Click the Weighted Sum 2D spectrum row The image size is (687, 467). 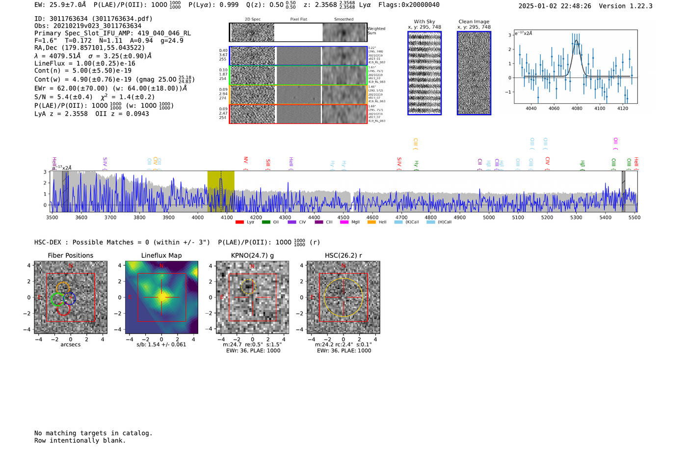(x=298, y=32)
